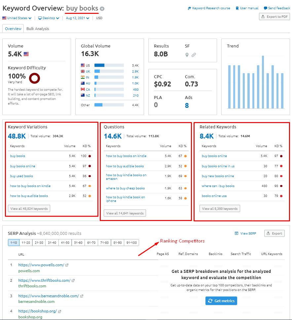Open the Aug 12, 2021 date dropdown
Image resolution: width=292 pixels, height=320 pixels.
pos(78,18)
